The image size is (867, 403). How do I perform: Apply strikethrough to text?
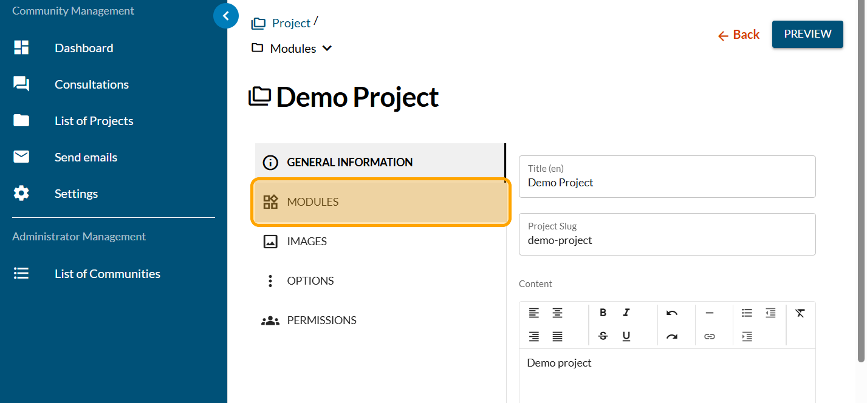point(603,336)
